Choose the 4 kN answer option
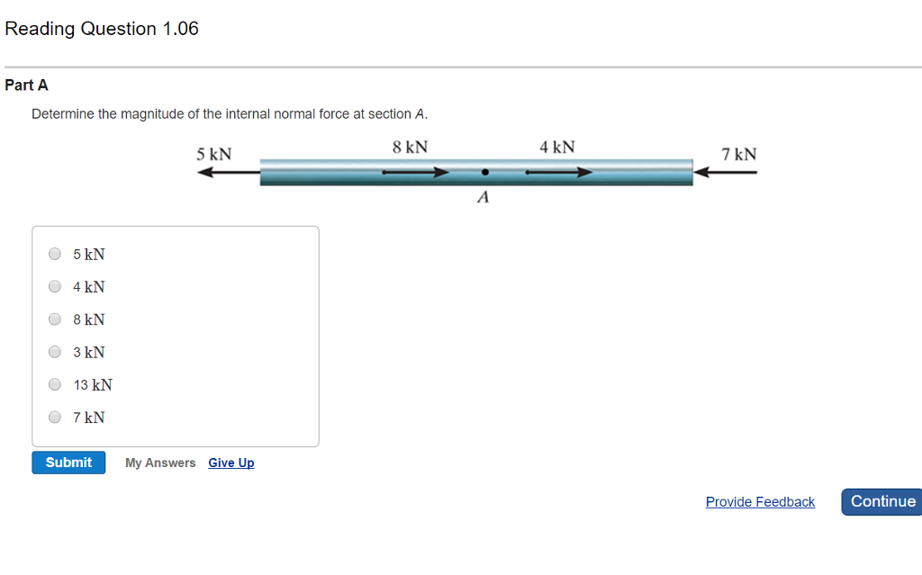The height and width of the screenshot is (575, 922). 55,287
